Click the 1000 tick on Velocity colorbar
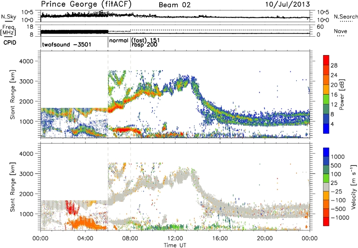The image size is (358, 248). (337, 157)
